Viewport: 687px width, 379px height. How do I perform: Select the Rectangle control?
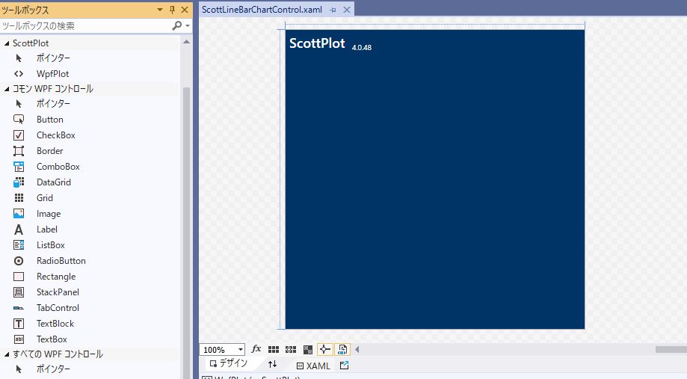(x=55, y=277)
